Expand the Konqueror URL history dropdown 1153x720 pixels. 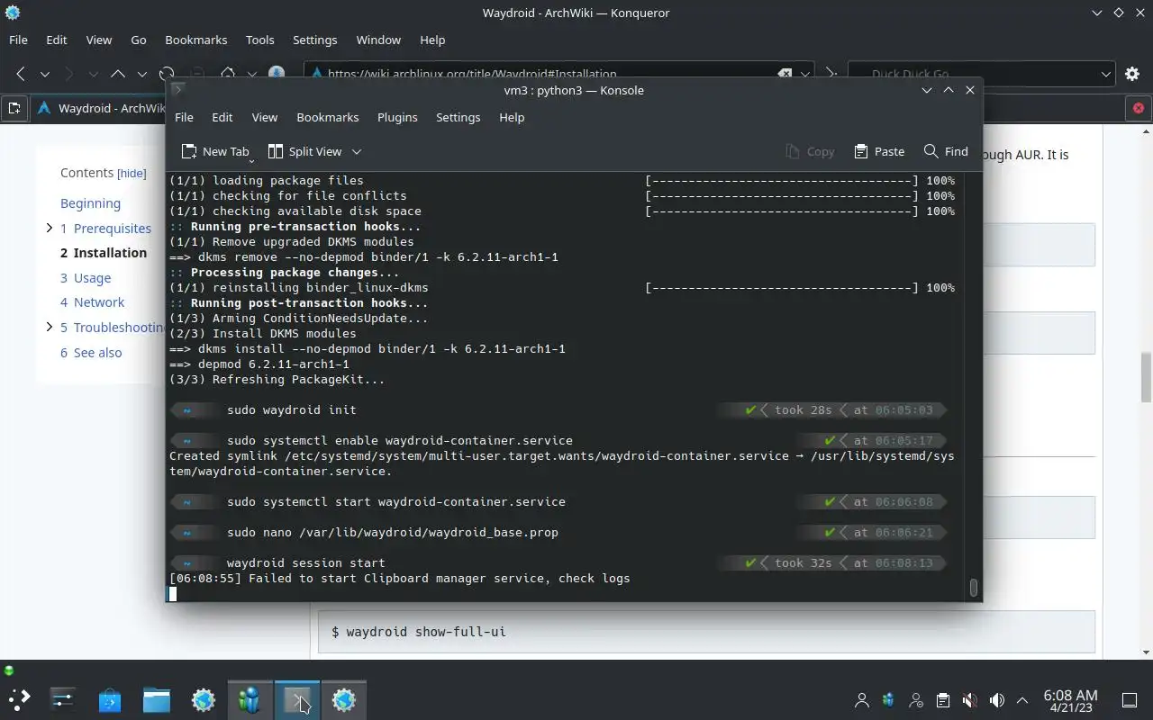click(x=806, y=74)
